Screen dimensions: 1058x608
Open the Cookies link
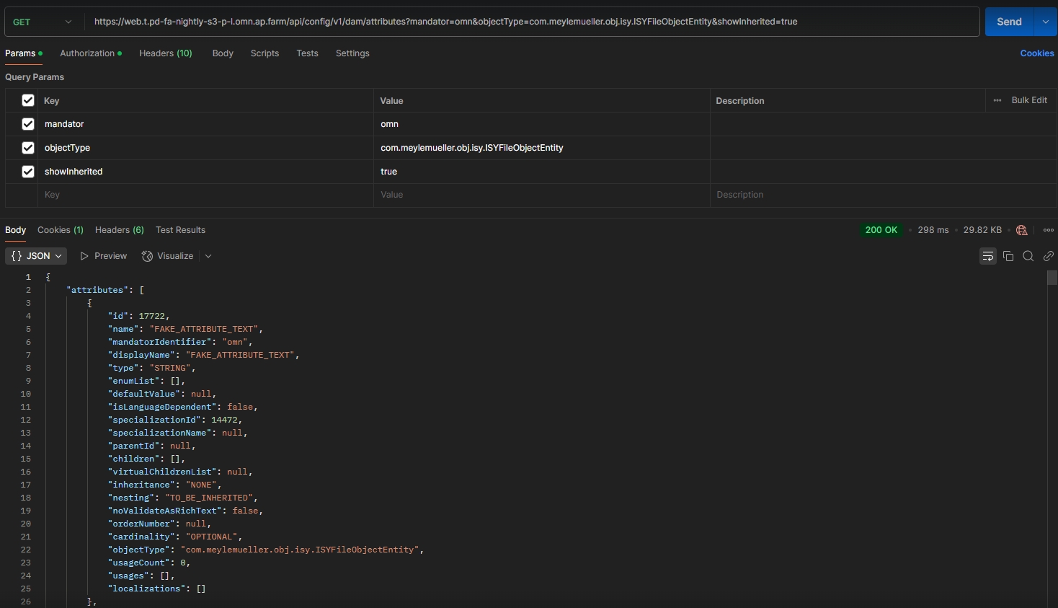pyautogui.click(x=1036, y=53)
